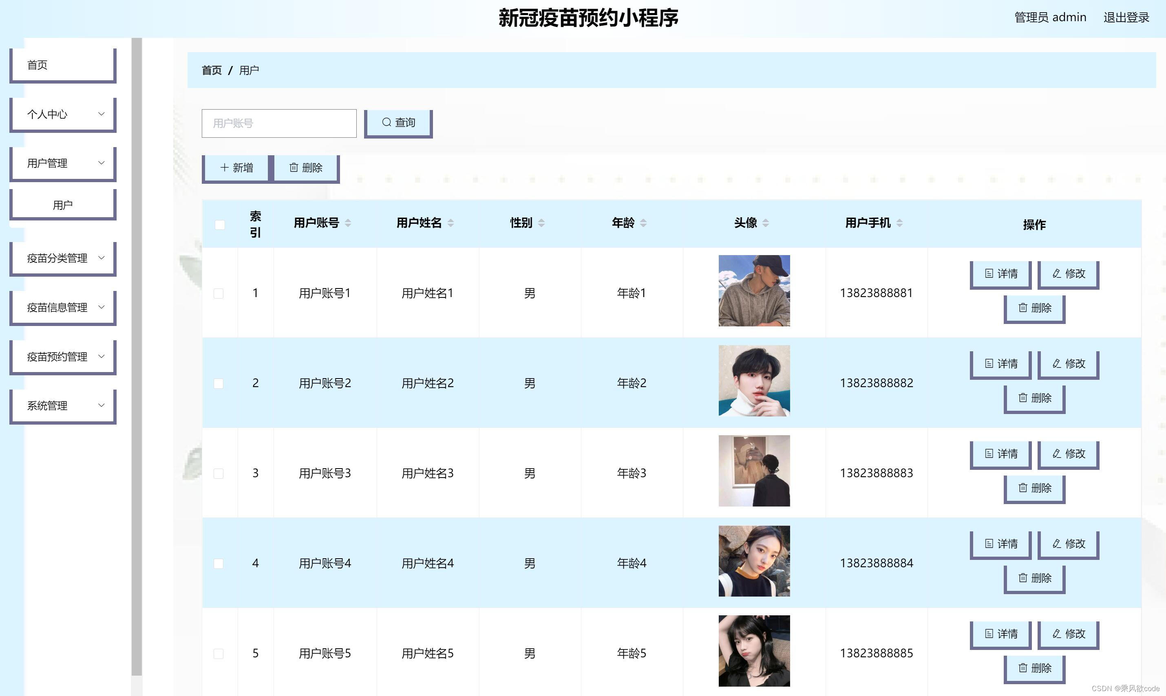Open the 疫苗预约管理 sidebar menu
Viewport: 1166px width, 696px height.
(x=62, y=357)
